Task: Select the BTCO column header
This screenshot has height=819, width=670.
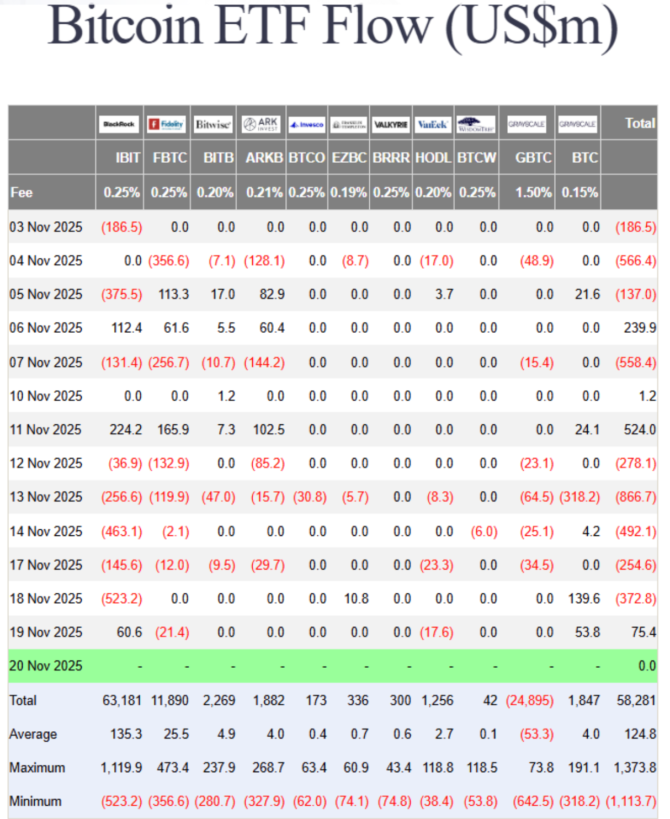Action: tap(307, 158)
